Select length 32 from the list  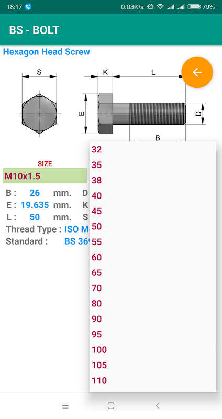click(x=153, y=150)
